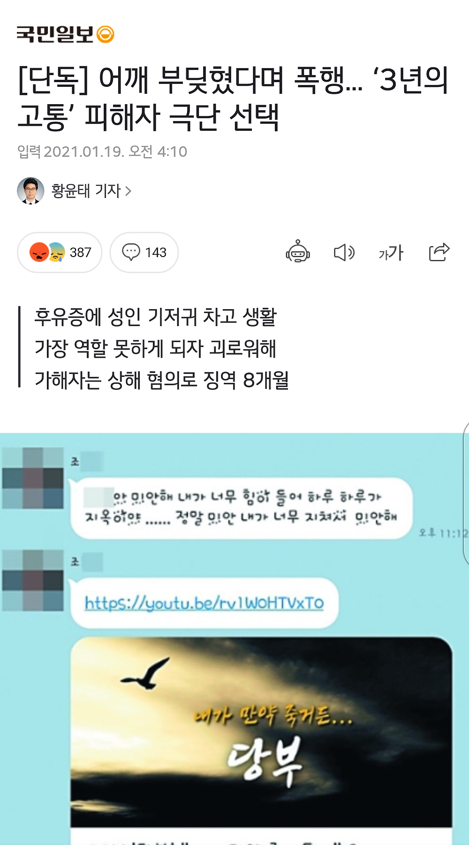Click the reporter's profile photo
The width and height of the screenshot is (469, 845).
pyautogui.click(x=30, y=191)
